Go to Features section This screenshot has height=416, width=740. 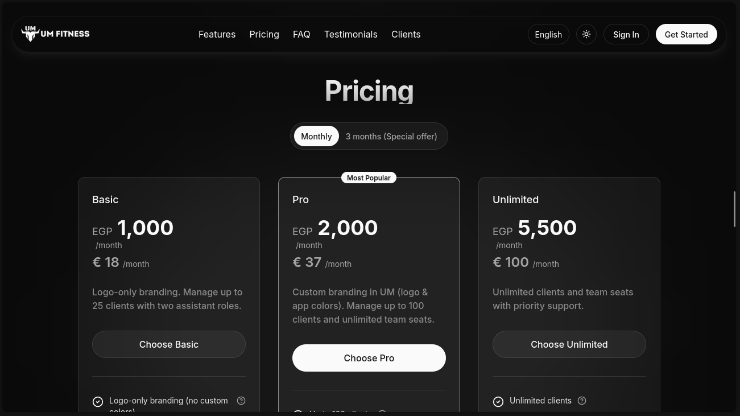217,34
